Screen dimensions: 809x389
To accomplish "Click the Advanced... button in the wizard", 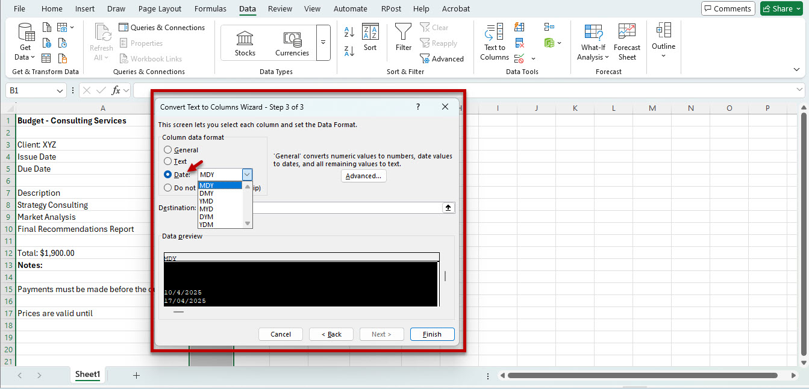I will (363, 176).
